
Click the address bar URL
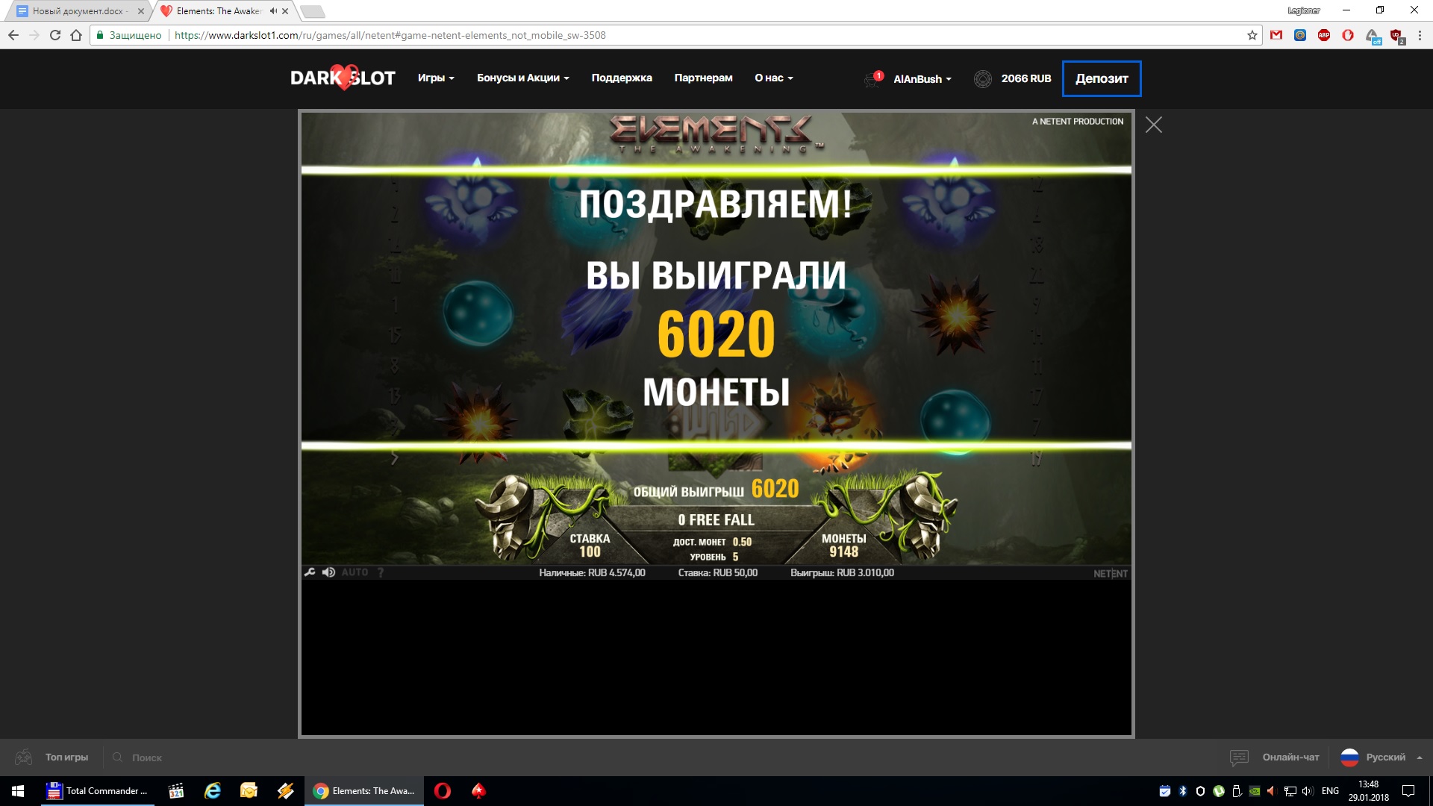tap(390, 35)
